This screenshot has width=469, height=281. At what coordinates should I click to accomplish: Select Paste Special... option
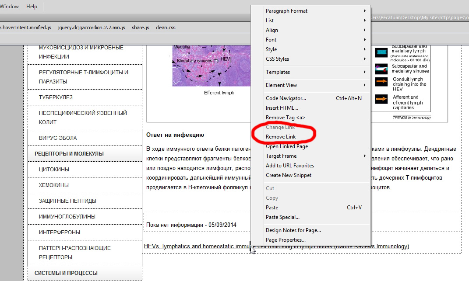coord(282,217)
